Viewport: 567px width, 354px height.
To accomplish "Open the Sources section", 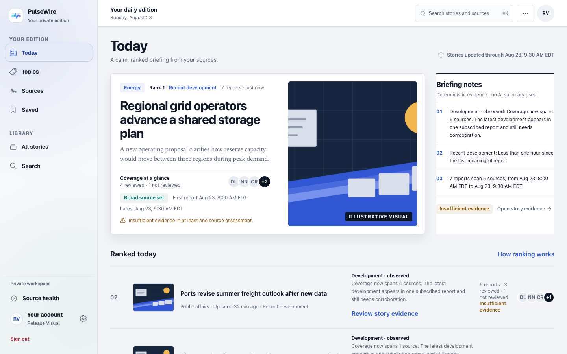I will (49, 91).
